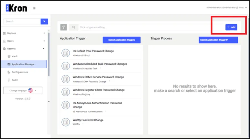Click the Windows COM+ trigger icon
Image resolution: width=250 pixels, height=139 pixels.
(66, 79)
